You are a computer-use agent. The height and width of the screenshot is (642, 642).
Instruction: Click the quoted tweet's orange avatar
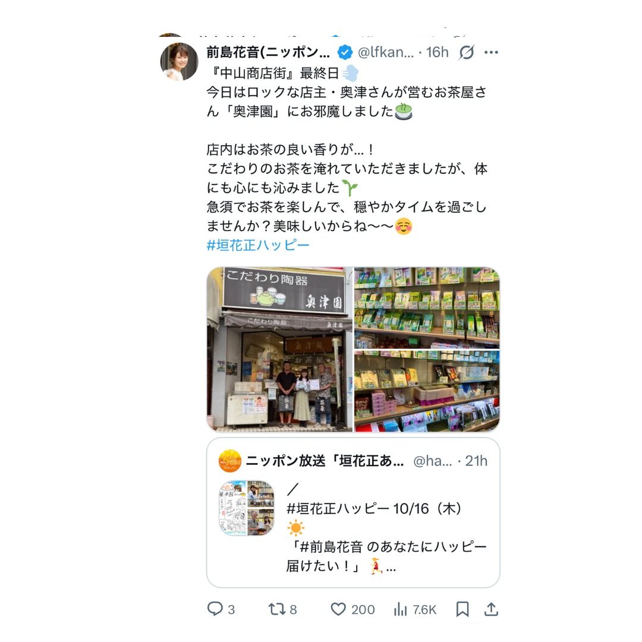(229, 461)
